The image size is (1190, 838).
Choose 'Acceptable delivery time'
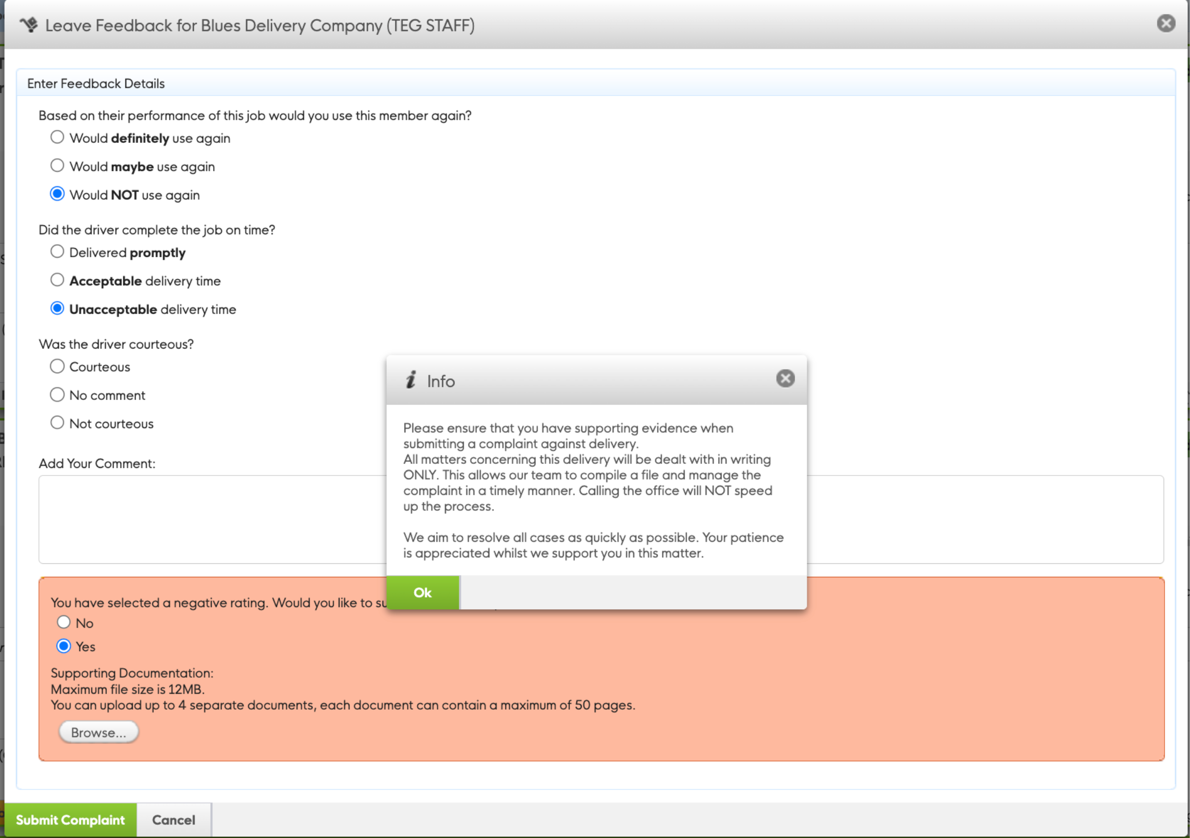57,280
